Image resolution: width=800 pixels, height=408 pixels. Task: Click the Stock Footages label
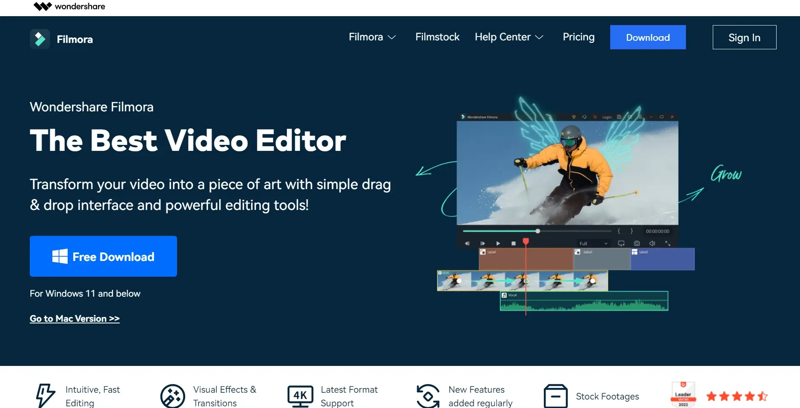607,396
